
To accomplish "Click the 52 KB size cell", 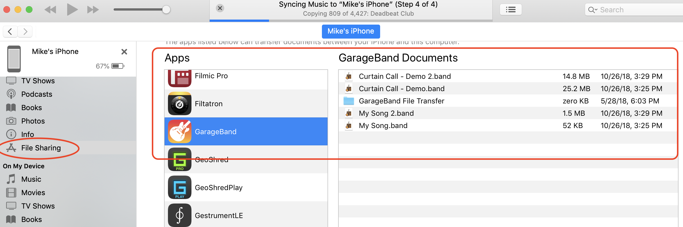I will tap(573, 126).
